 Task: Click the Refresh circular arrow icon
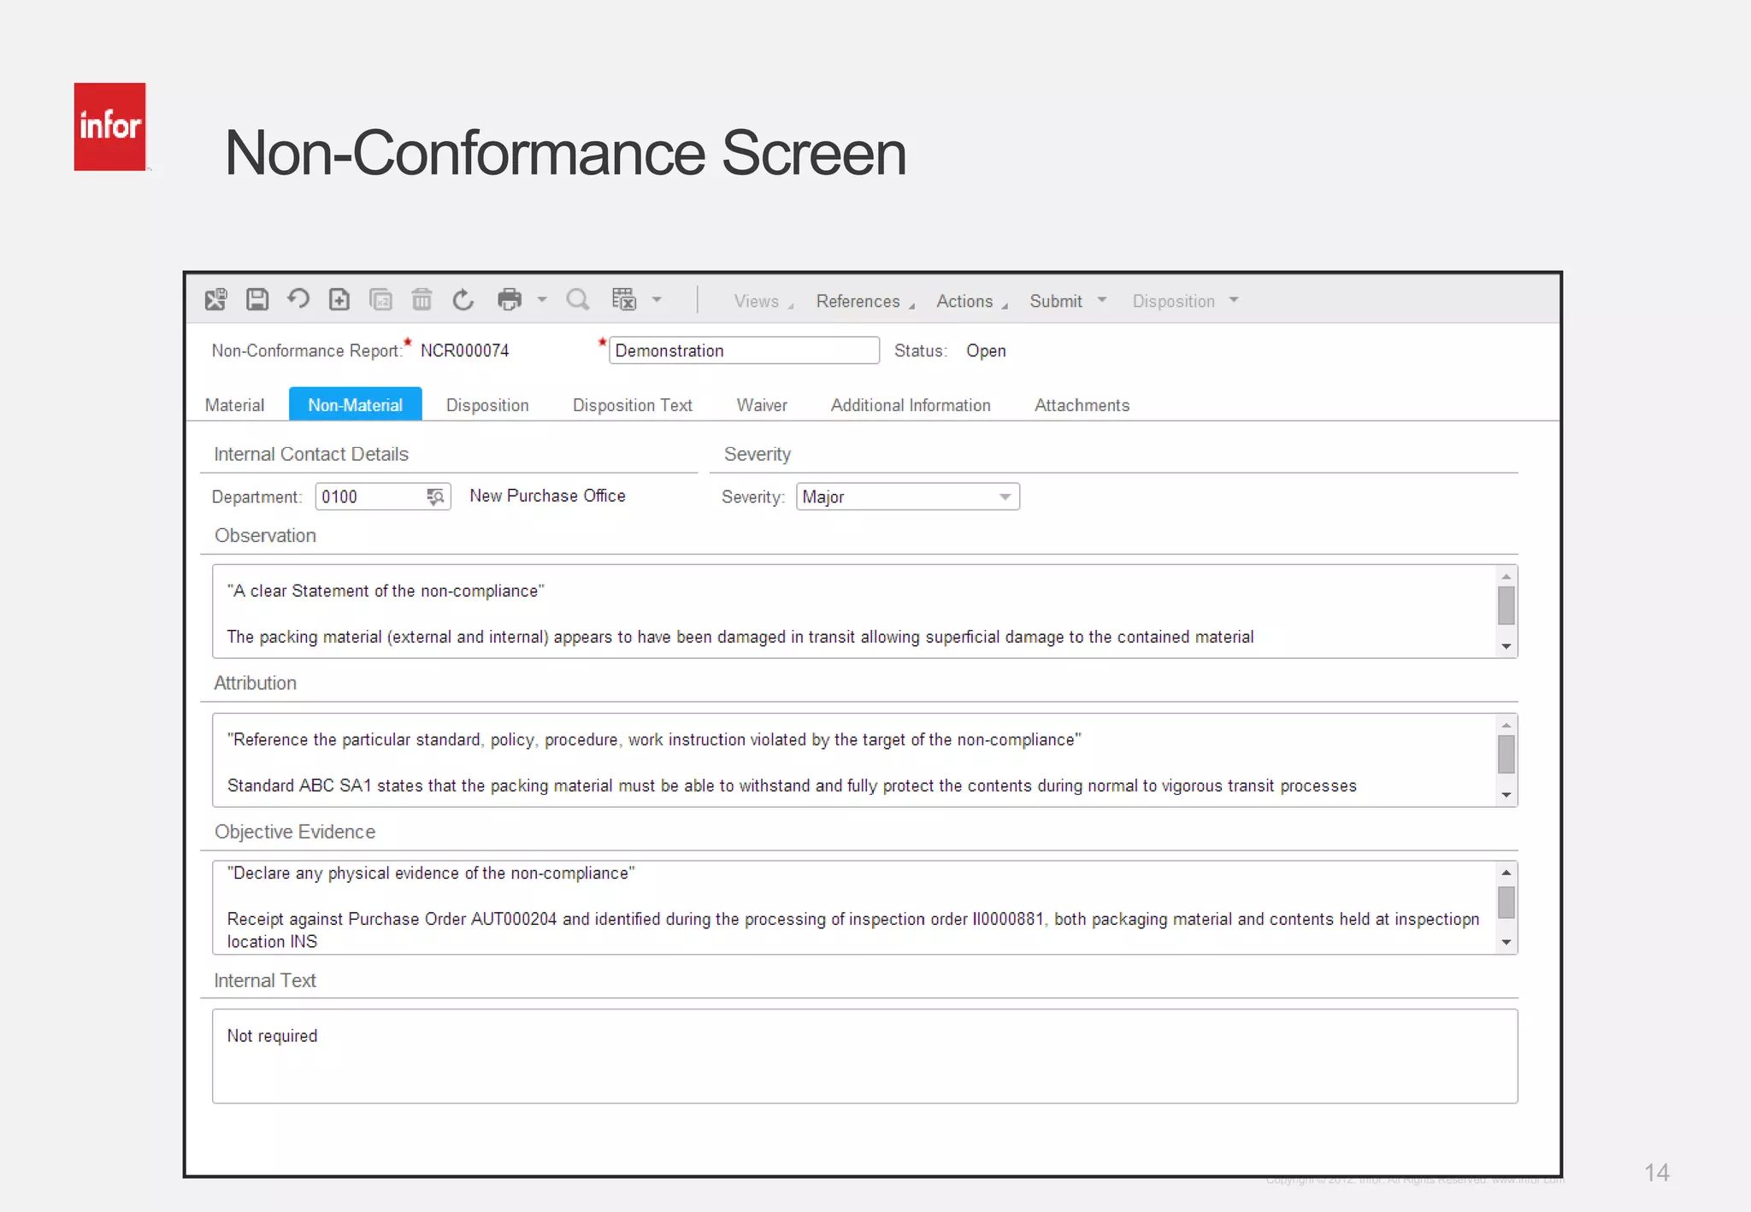tap(463, 300)
